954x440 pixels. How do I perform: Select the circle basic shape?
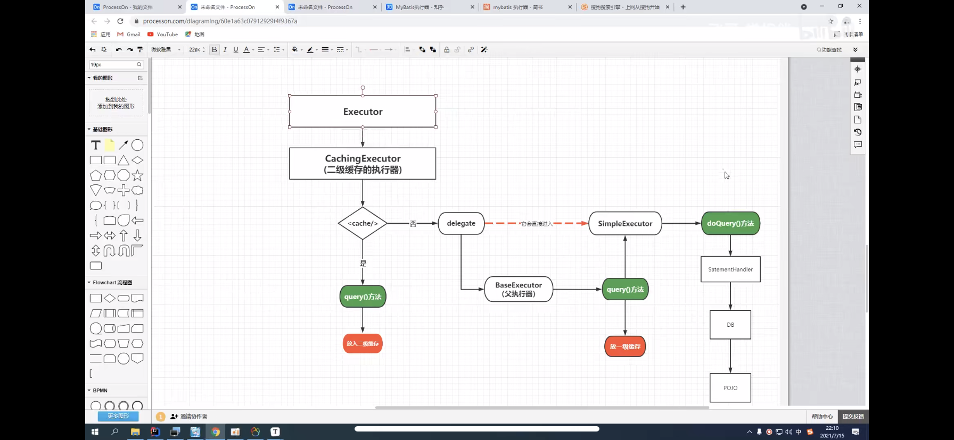pos(137,145)
